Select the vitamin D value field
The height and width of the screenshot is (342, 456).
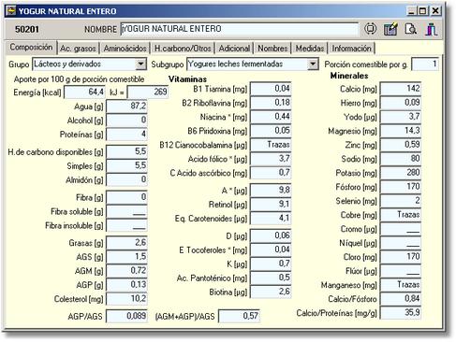point(271,235)
